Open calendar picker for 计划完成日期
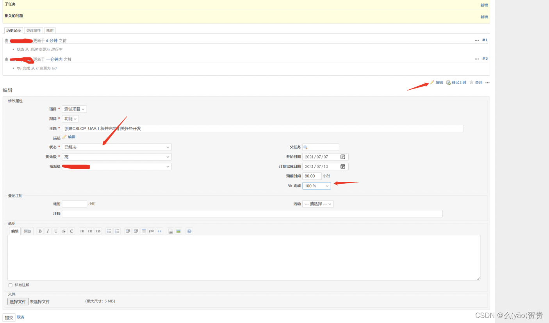 pyautogui.click(x=343, y=167)
